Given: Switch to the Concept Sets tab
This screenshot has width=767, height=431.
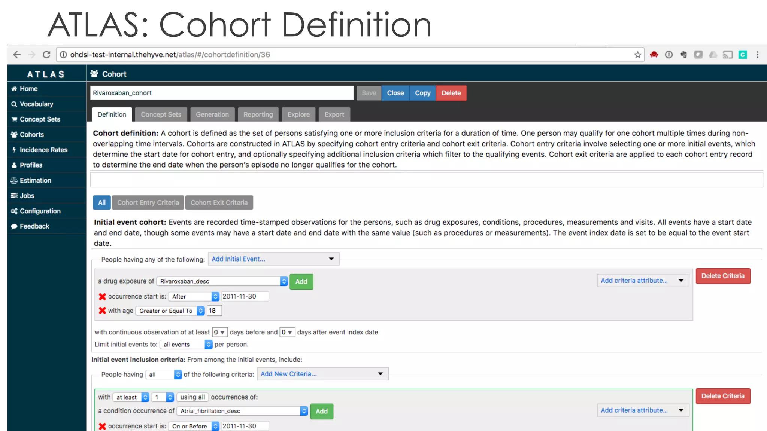Looking at the screenshot, I should [161, 114].
